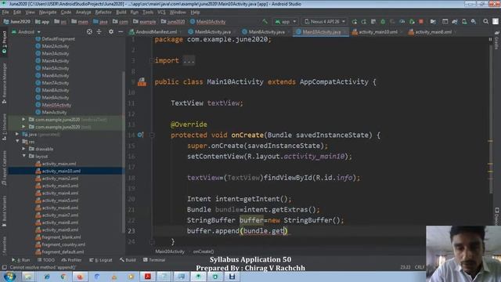The image size is (501, 282).
Task: Click Attach Debugger to Android Process icon
Action: pos(412,22)
